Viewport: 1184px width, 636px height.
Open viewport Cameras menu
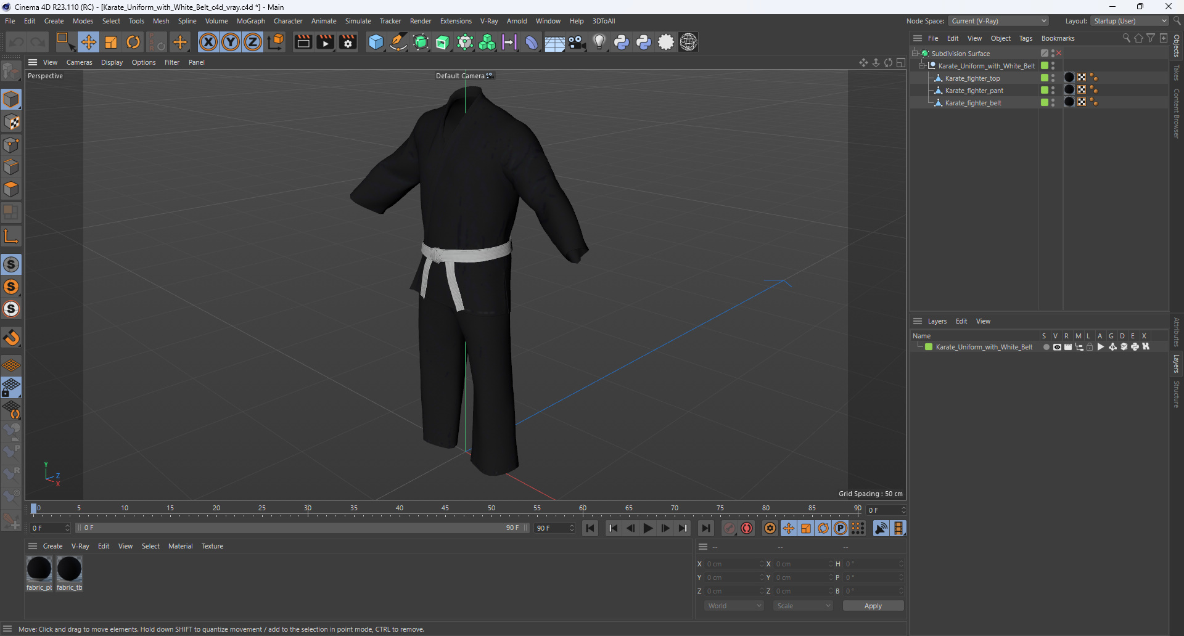coord(79,62)
